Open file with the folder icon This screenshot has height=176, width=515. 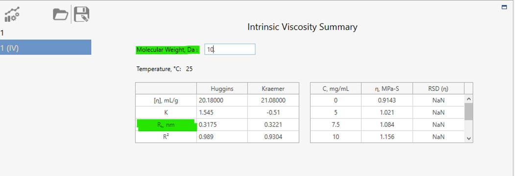[60, 15]
